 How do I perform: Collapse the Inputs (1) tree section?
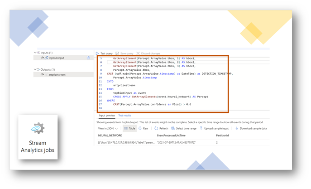(35, 53)
